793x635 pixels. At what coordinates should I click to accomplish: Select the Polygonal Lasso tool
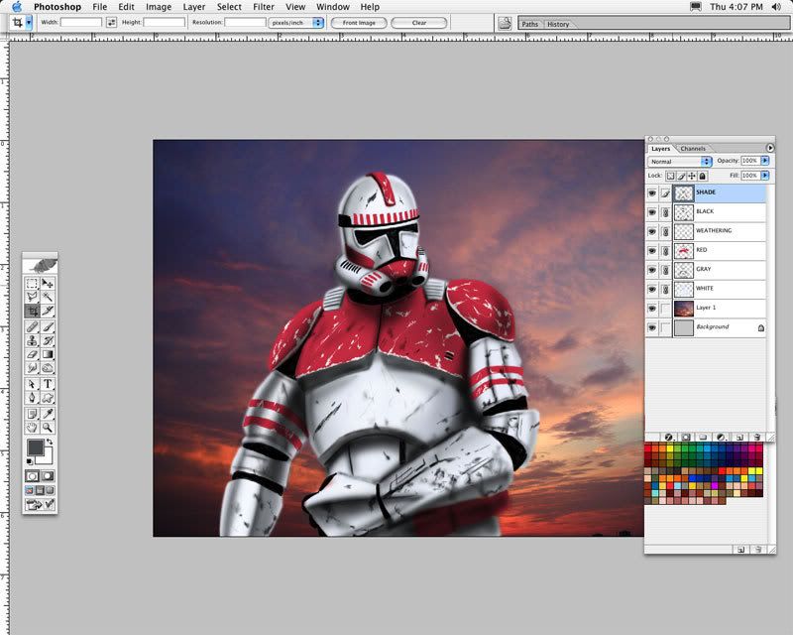point(32,297)
